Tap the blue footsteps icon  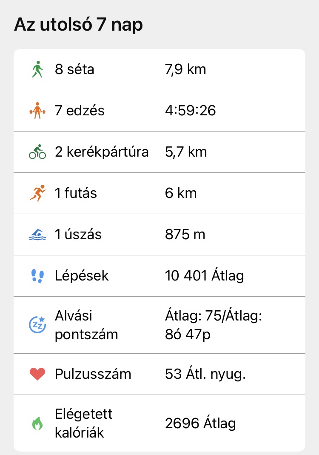(x=37, y=276)
